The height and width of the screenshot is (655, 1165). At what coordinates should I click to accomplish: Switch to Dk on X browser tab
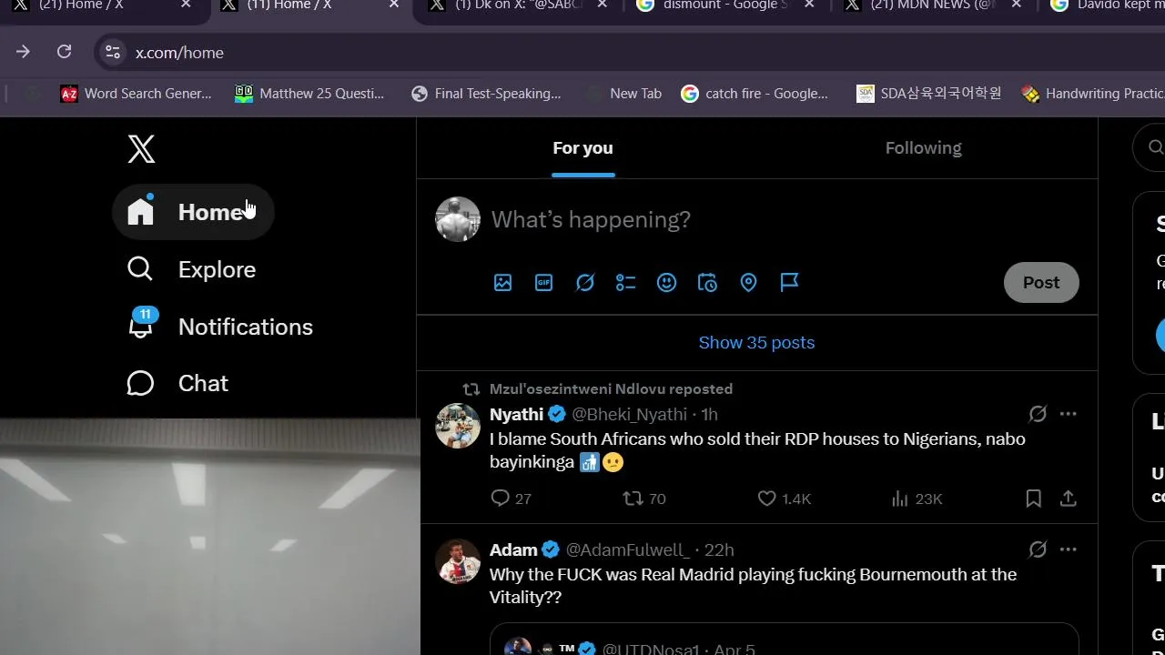click(517, 5)
